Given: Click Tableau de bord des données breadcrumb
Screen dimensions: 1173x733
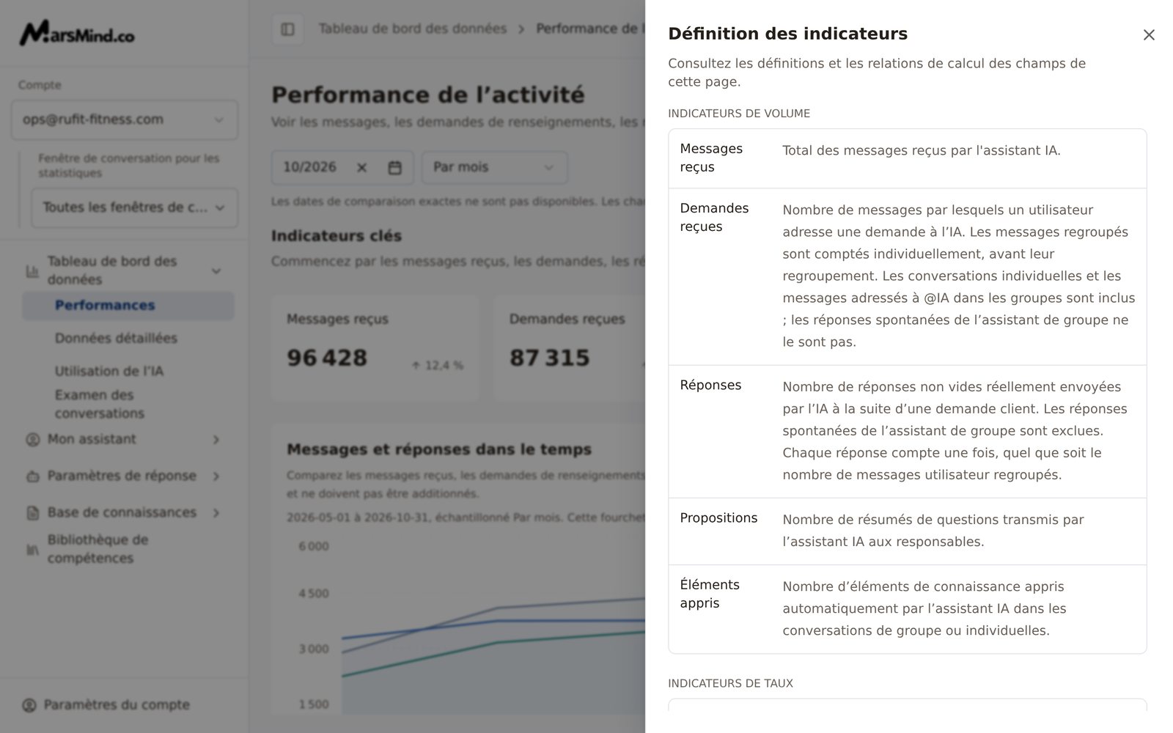Looking at the screenshot, I should coord(413,29).
